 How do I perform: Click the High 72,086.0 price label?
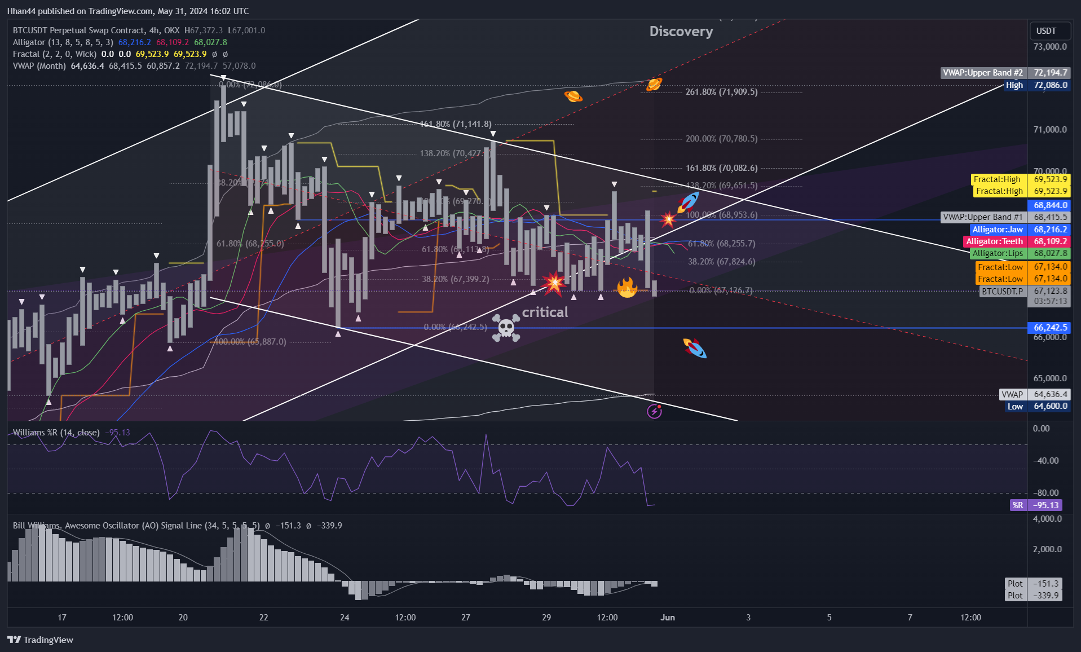point(1037,85)
